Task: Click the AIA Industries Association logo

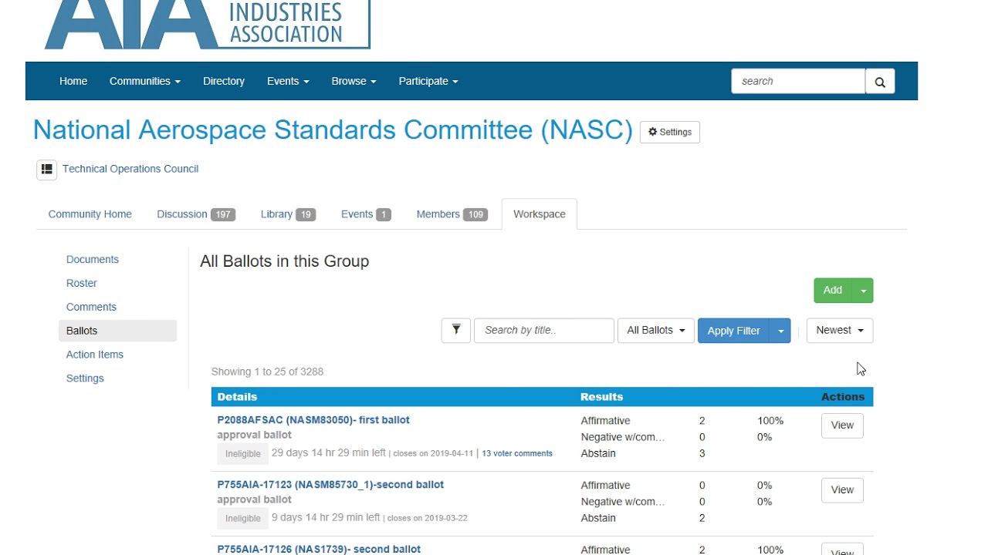Action: (x=207, y=25)
